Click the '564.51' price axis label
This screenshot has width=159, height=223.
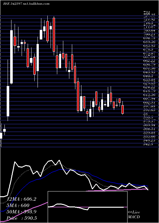click(x=149, y=129)
